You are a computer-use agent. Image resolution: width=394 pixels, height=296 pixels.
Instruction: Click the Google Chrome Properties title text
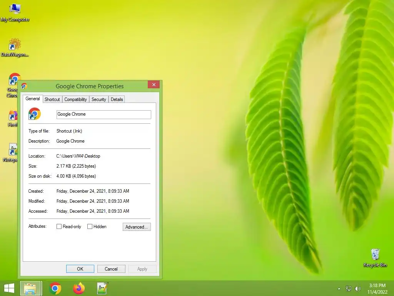(x=90, y=86)
